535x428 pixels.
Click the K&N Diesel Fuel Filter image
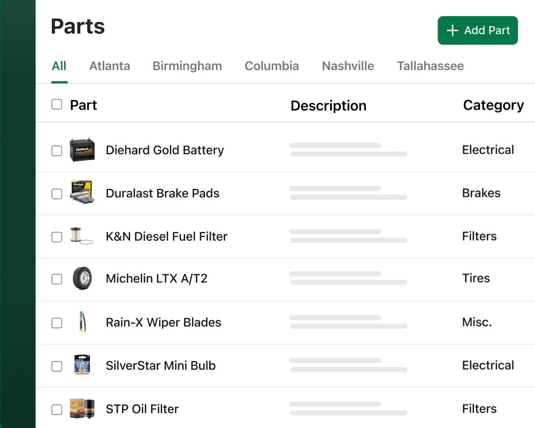[82, 236]
